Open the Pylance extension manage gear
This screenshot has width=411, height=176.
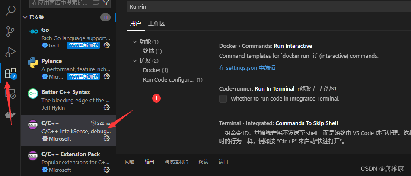pyautogui.click(x=107, y=76)
